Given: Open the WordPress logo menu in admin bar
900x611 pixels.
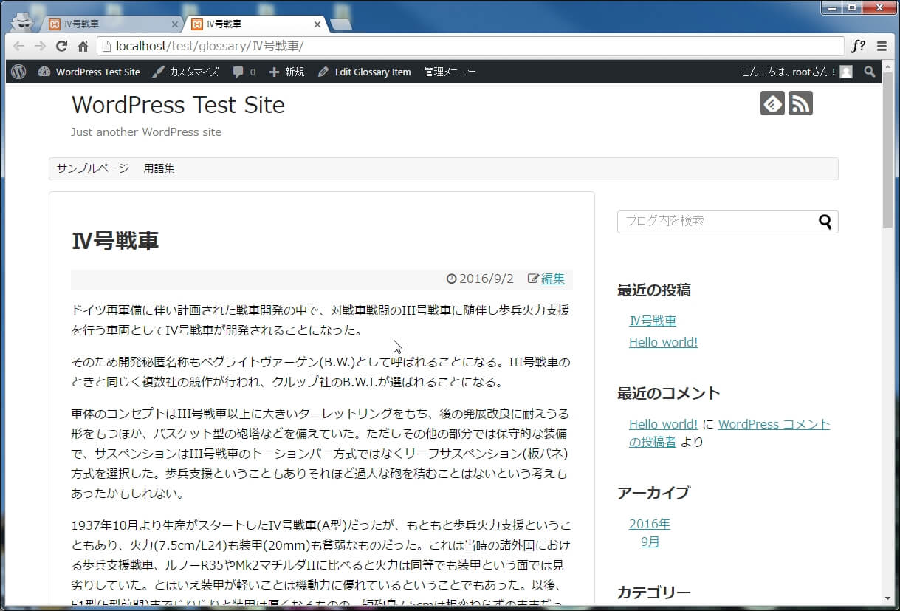Looking at the screenshot, I should (x=19, y=72).
